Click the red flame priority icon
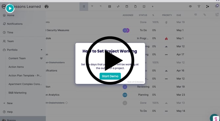The width and height of the screenshot is (220, 121). pos(166,38)
